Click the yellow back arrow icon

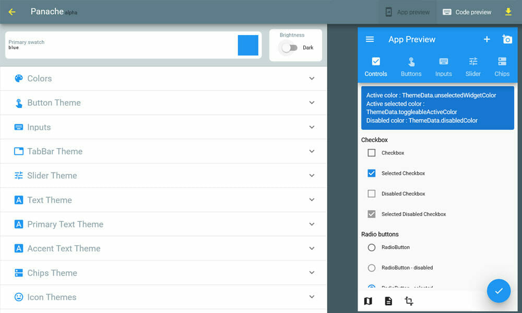click(12, 12)
